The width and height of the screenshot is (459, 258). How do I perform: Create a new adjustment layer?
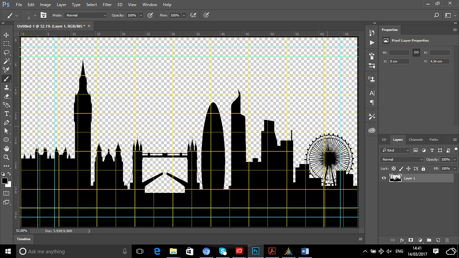420,240
